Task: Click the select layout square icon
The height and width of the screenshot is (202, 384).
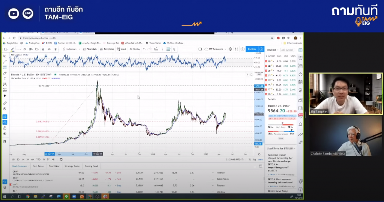Action: pyautogui.click(x=200, y=49)
